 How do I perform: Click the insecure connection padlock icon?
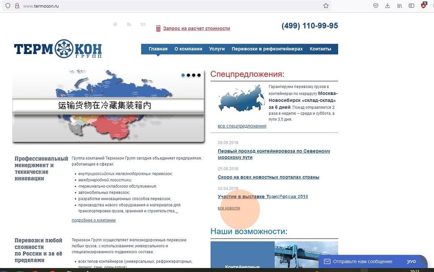tap(17, 6)
